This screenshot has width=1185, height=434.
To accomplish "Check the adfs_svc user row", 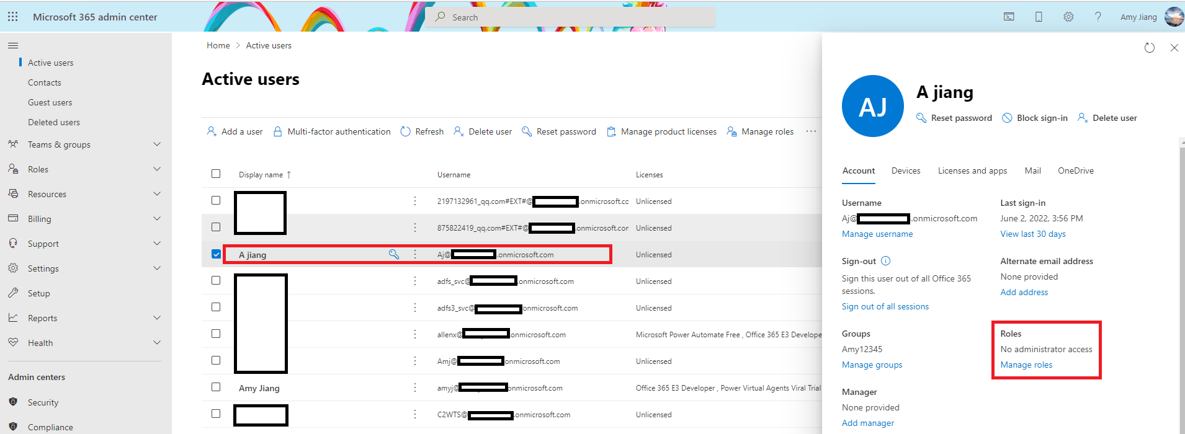I will (216, 280).
